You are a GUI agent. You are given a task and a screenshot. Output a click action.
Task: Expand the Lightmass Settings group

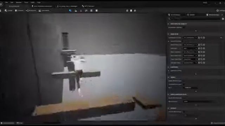click(169, 71)
